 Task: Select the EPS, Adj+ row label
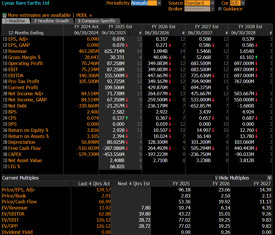tap(18, 39)
